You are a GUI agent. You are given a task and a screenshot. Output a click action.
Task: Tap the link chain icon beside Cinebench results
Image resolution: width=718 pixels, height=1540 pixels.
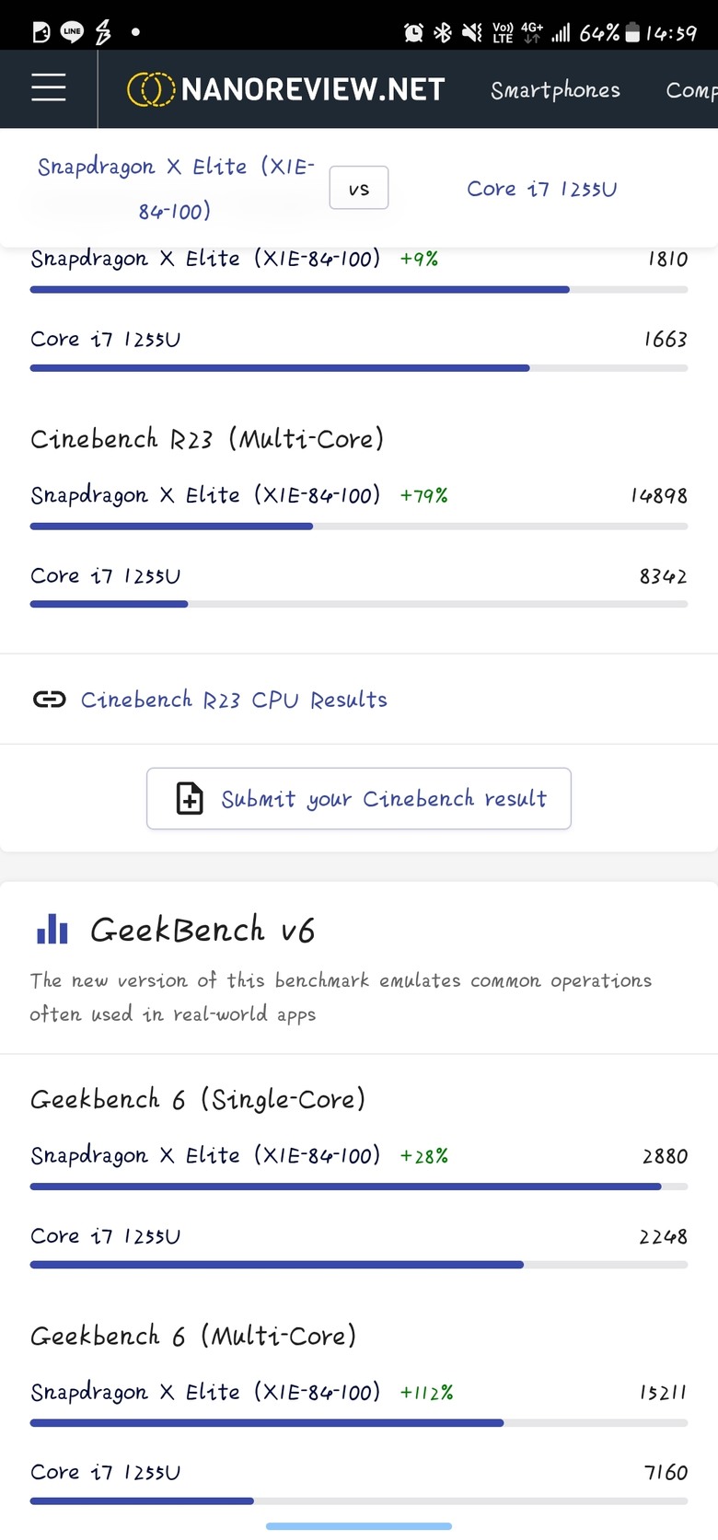(49, 700)
